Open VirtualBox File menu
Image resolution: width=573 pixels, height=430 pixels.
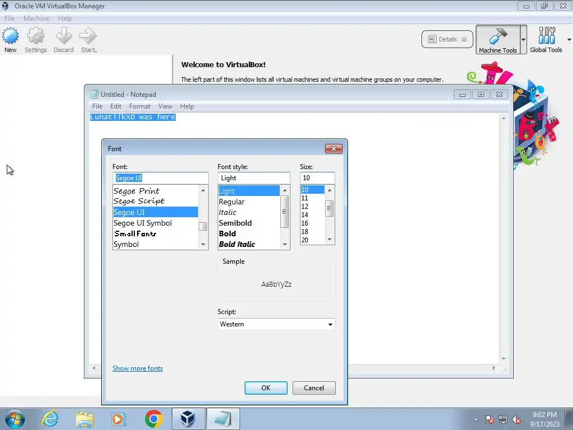click(10, 18)
